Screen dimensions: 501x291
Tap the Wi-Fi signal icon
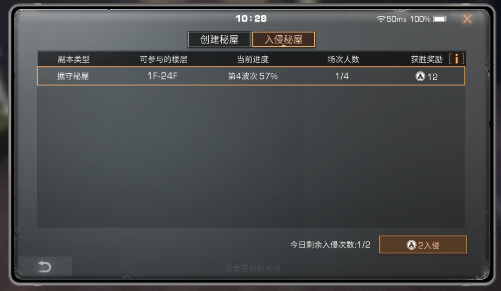[380, 19]
